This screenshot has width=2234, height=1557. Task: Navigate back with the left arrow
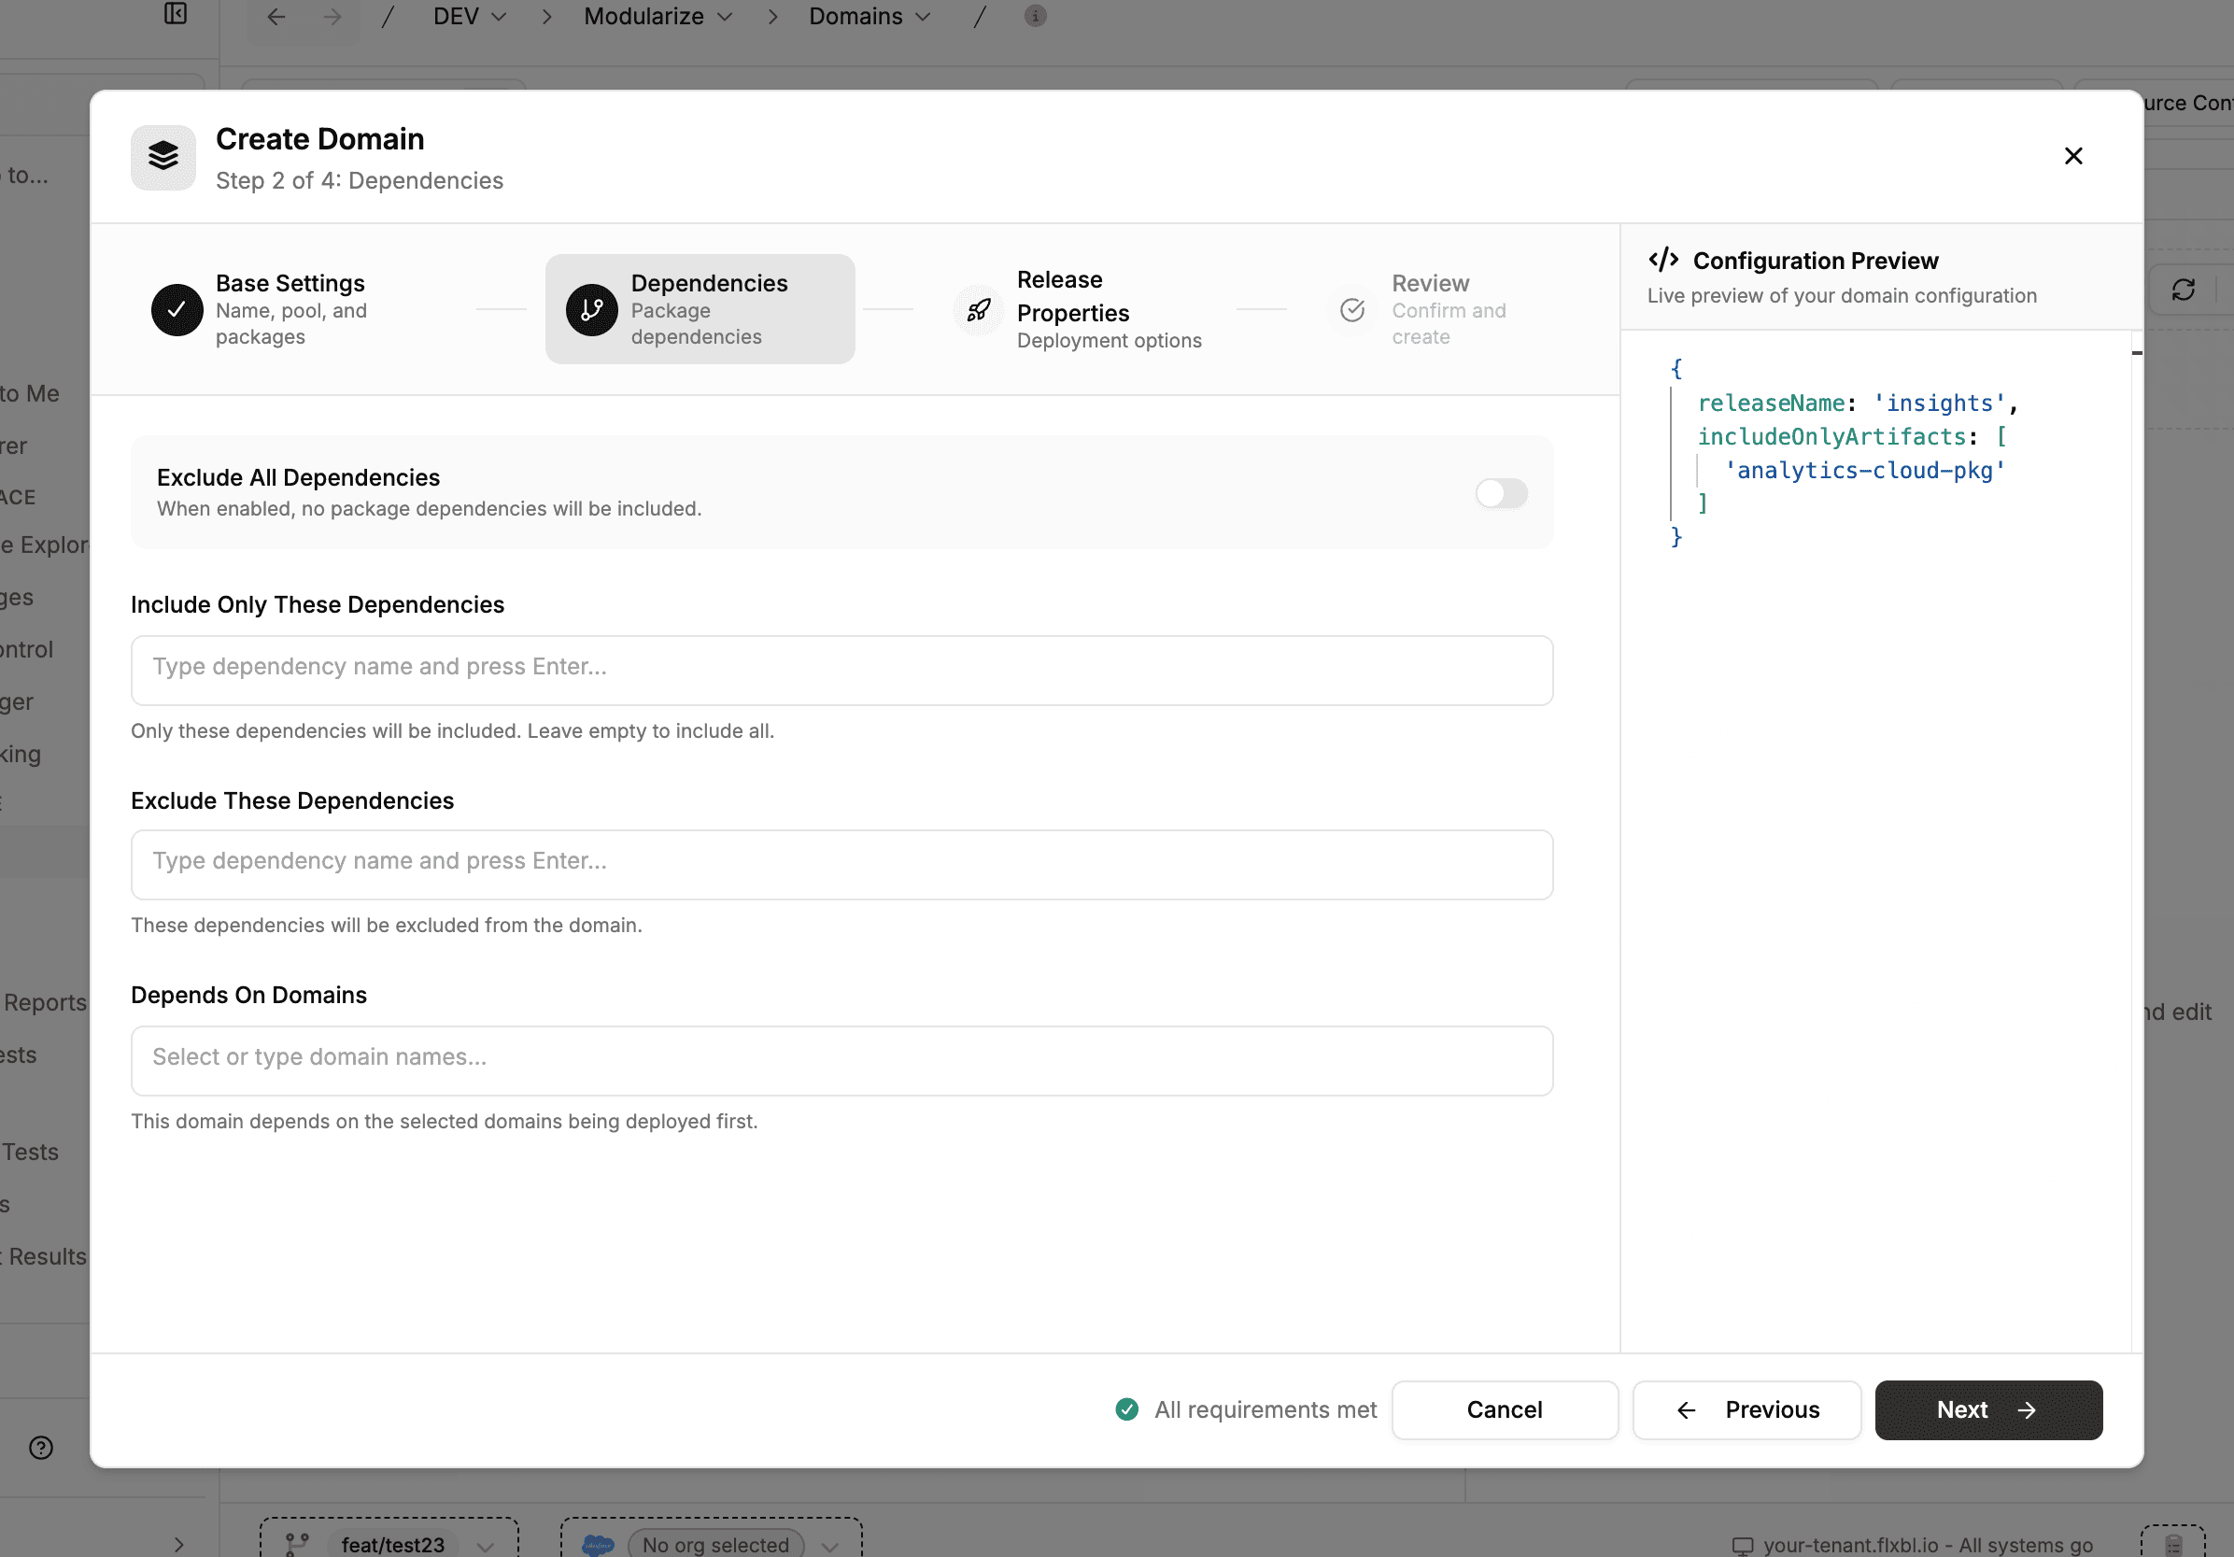point(276,17)
